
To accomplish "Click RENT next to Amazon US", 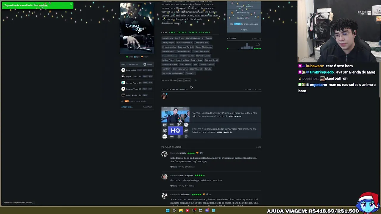I will point(139,70).
